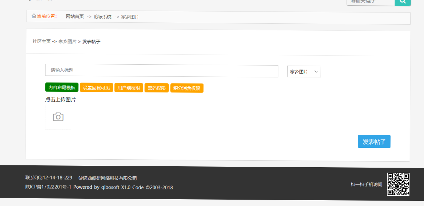Open 论坛系统 in location breadcrumb
This screenshot has width=424, height=206.
[x=102, y=17]
